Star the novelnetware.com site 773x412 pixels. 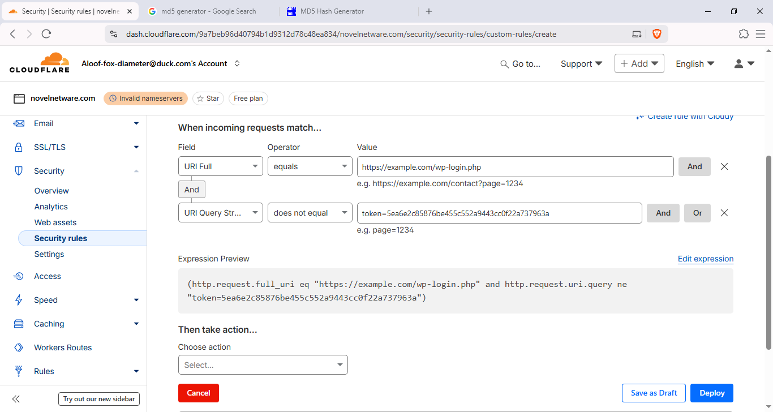point(208,98)
